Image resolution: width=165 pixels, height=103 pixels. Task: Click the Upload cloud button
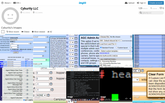tap(130, 3)
